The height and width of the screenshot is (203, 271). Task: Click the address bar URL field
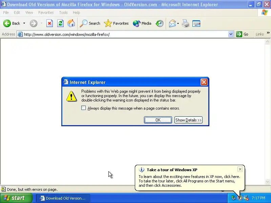tap(125, 35)
